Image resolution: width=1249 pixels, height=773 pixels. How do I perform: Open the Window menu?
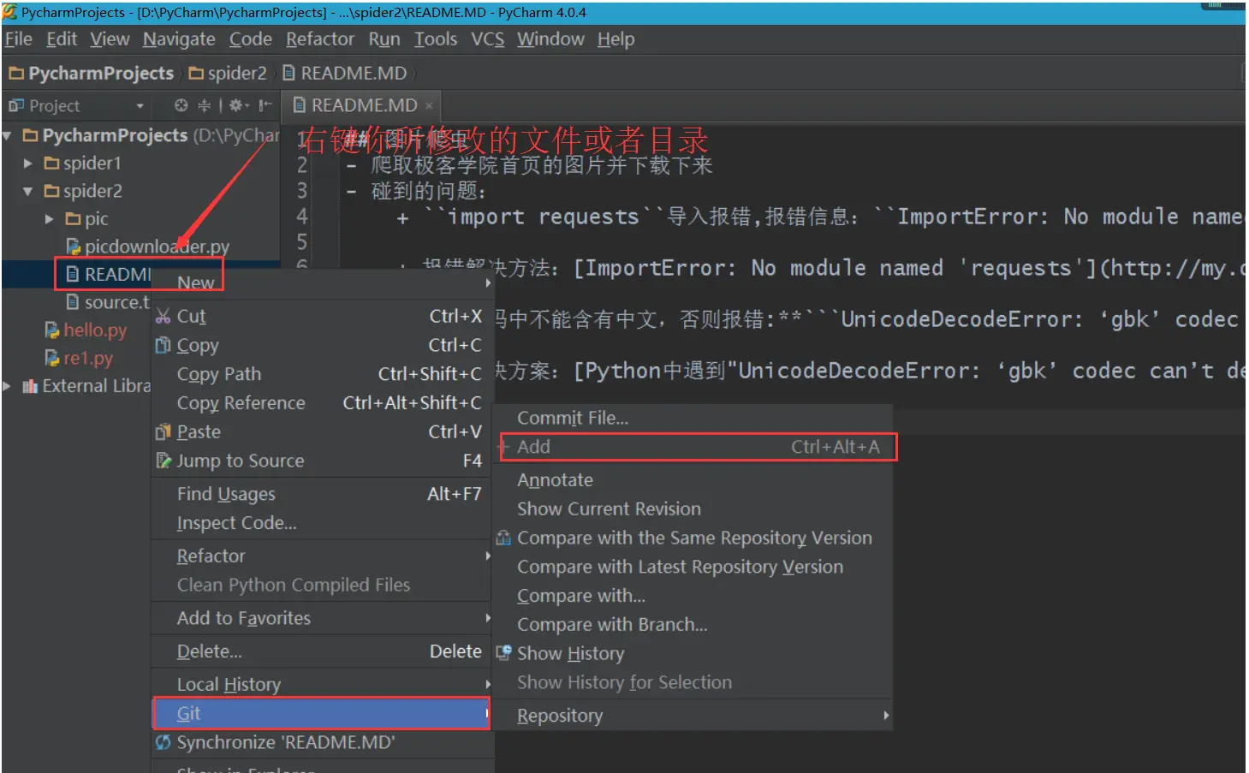pos(550,39)
